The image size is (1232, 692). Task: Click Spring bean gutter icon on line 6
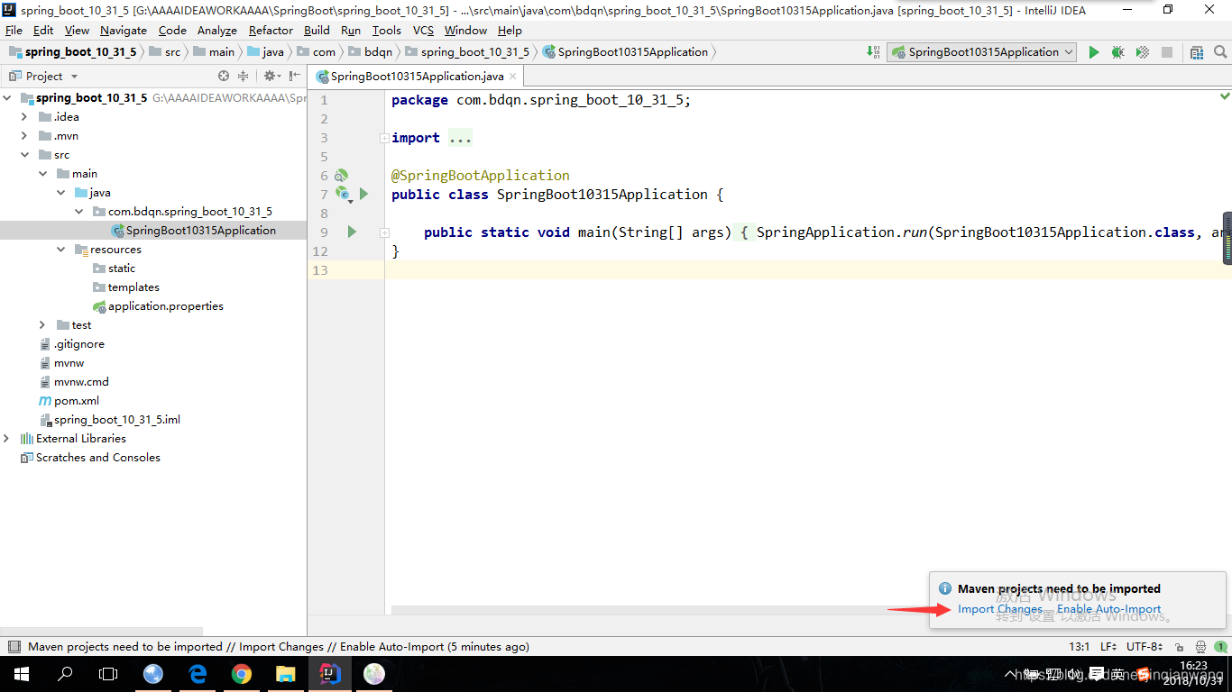point(342,175)
